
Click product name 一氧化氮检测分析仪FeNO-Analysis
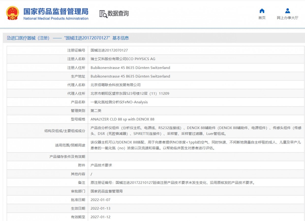click(x=119, y=102)
